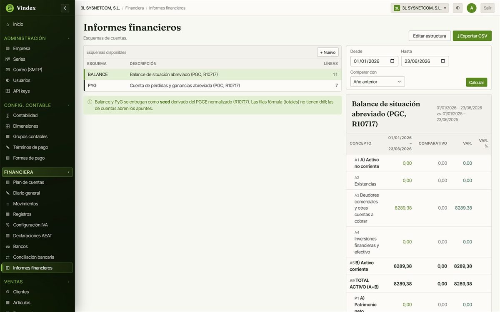Click the Correo (SMTP) sidebar icon
Image resolution: width=500 pixels, height=312 pixels.
(7, 70)
